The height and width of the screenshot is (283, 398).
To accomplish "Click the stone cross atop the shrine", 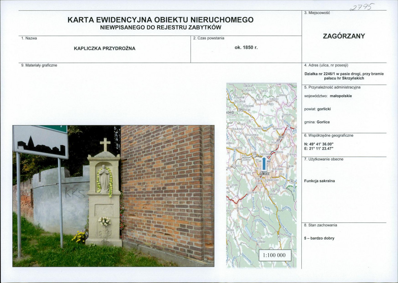I will [x=105, y=144].
